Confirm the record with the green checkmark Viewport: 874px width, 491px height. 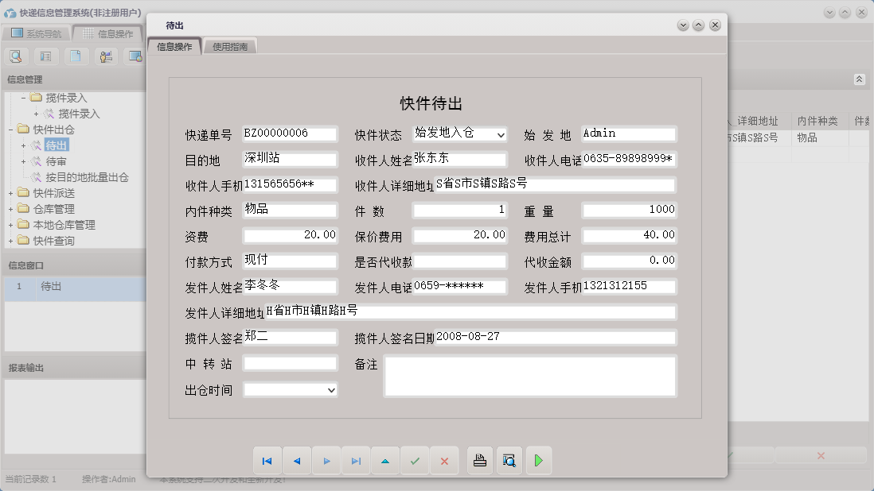click(x=415, y=460)
